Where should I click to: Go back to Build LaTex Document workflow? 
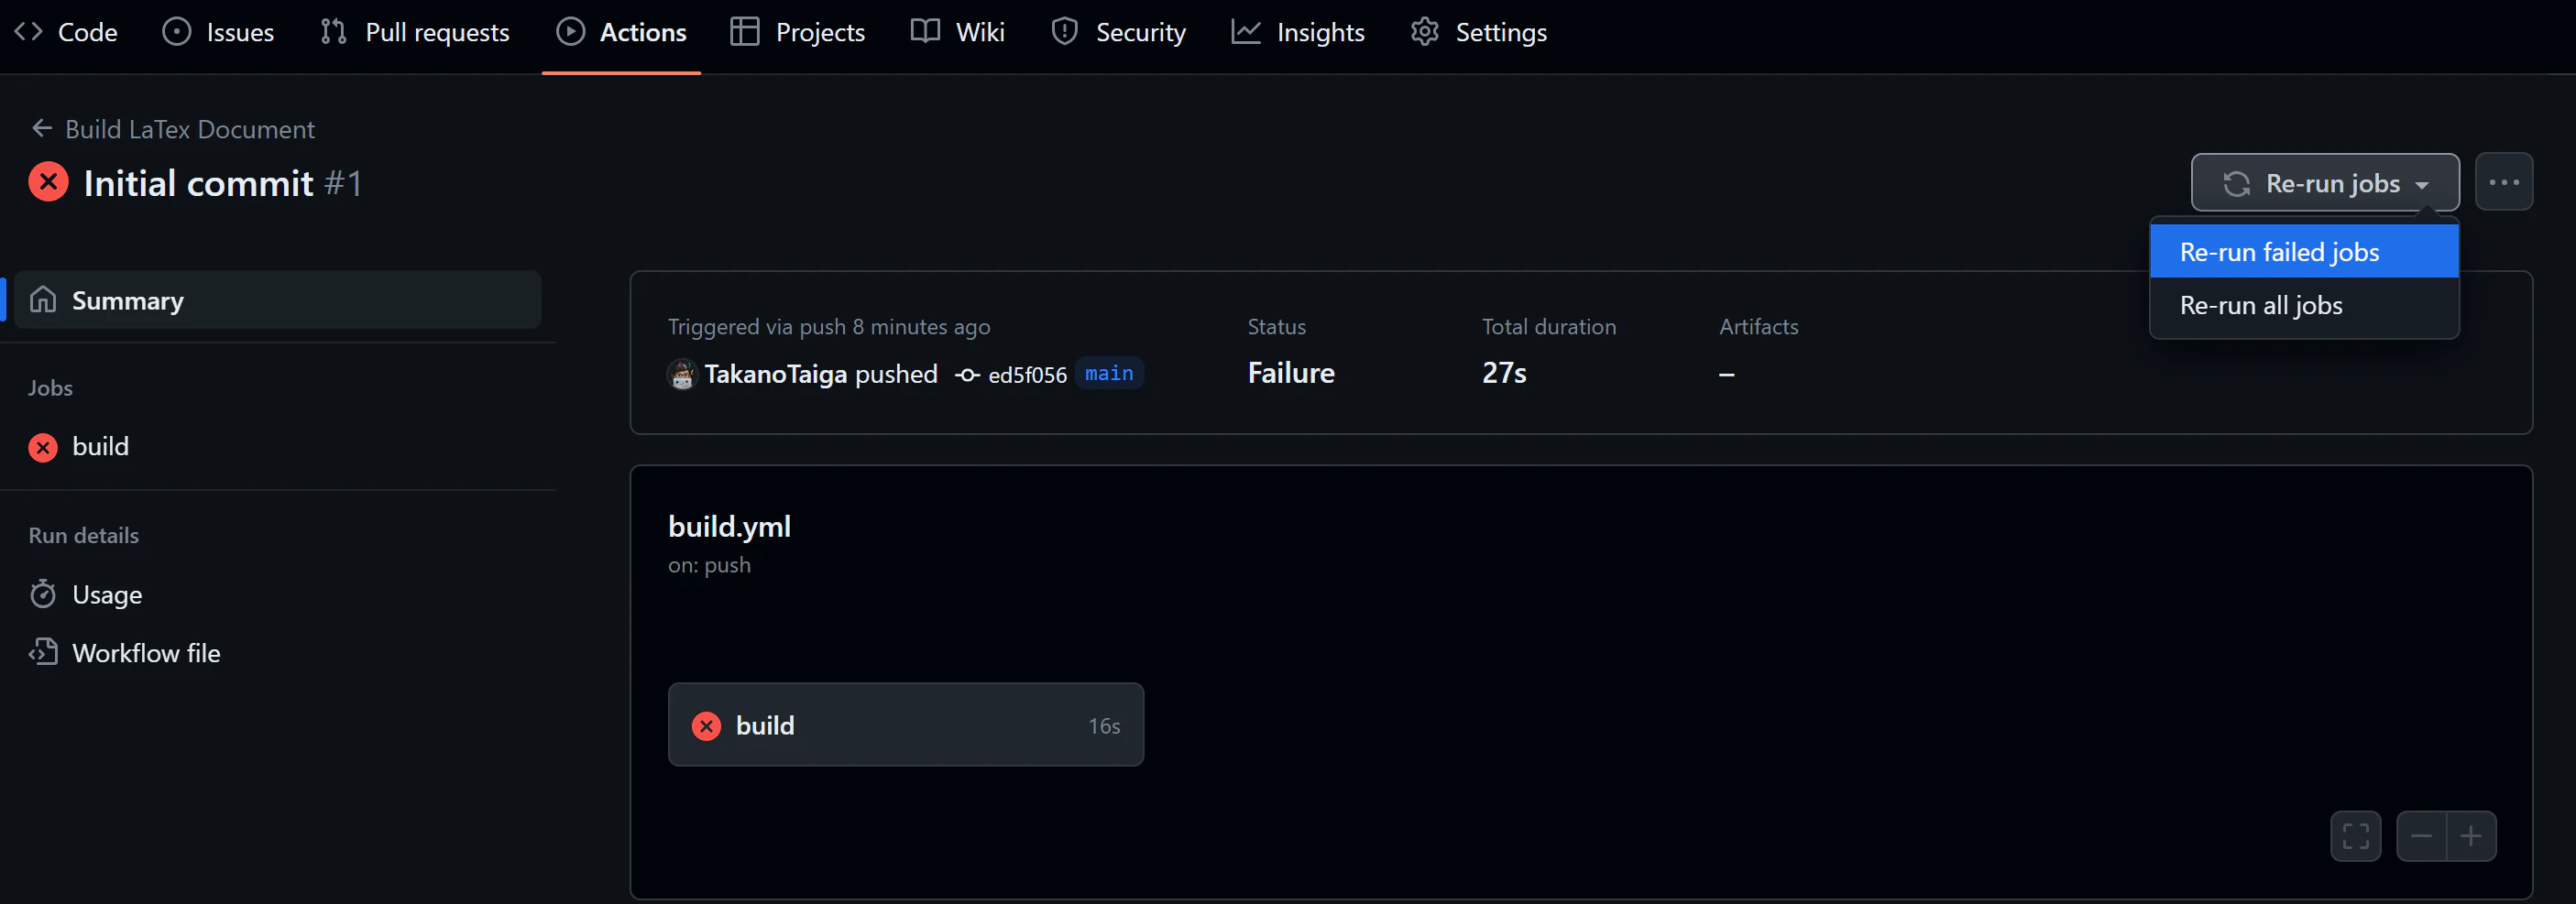pos(190,129)
